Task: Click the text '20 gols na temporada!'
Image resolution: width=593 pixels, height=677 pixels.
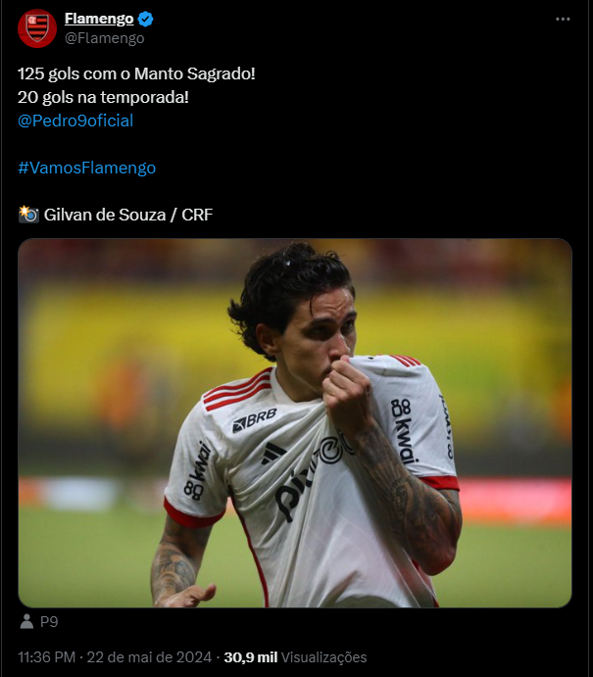Action: click(103, 97)
